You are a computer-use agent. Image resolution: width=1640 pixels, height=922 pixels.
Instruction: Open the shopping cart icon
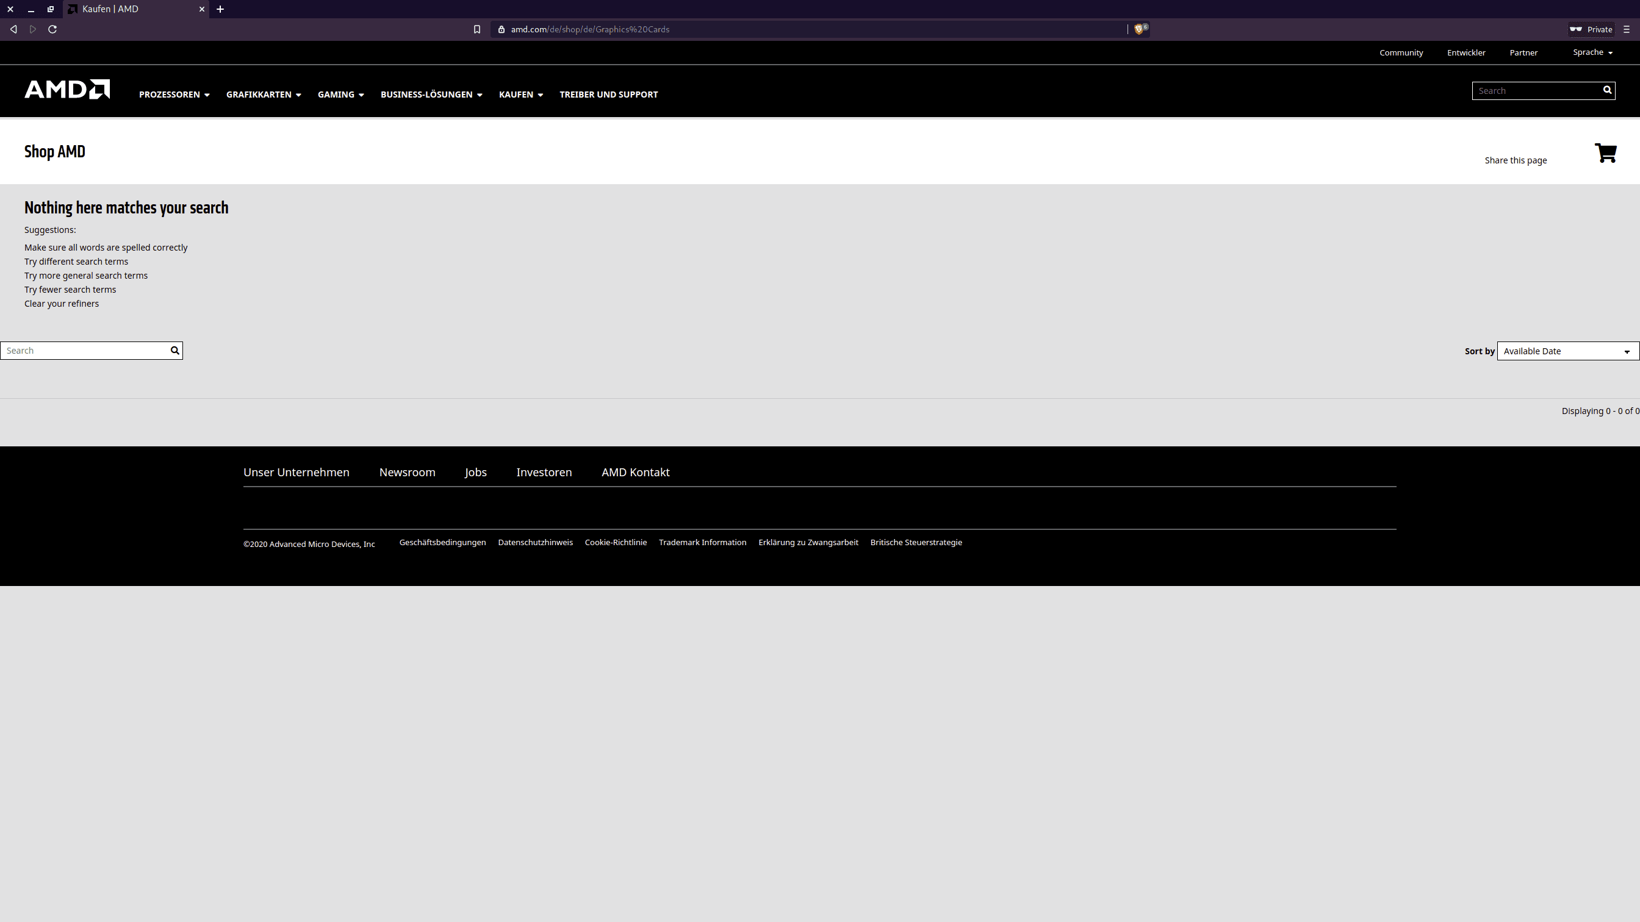[x=1606, y=152]
